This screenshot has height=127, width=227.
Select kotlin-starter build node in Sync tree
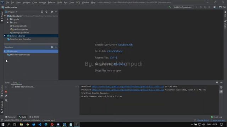pos(24,87)
